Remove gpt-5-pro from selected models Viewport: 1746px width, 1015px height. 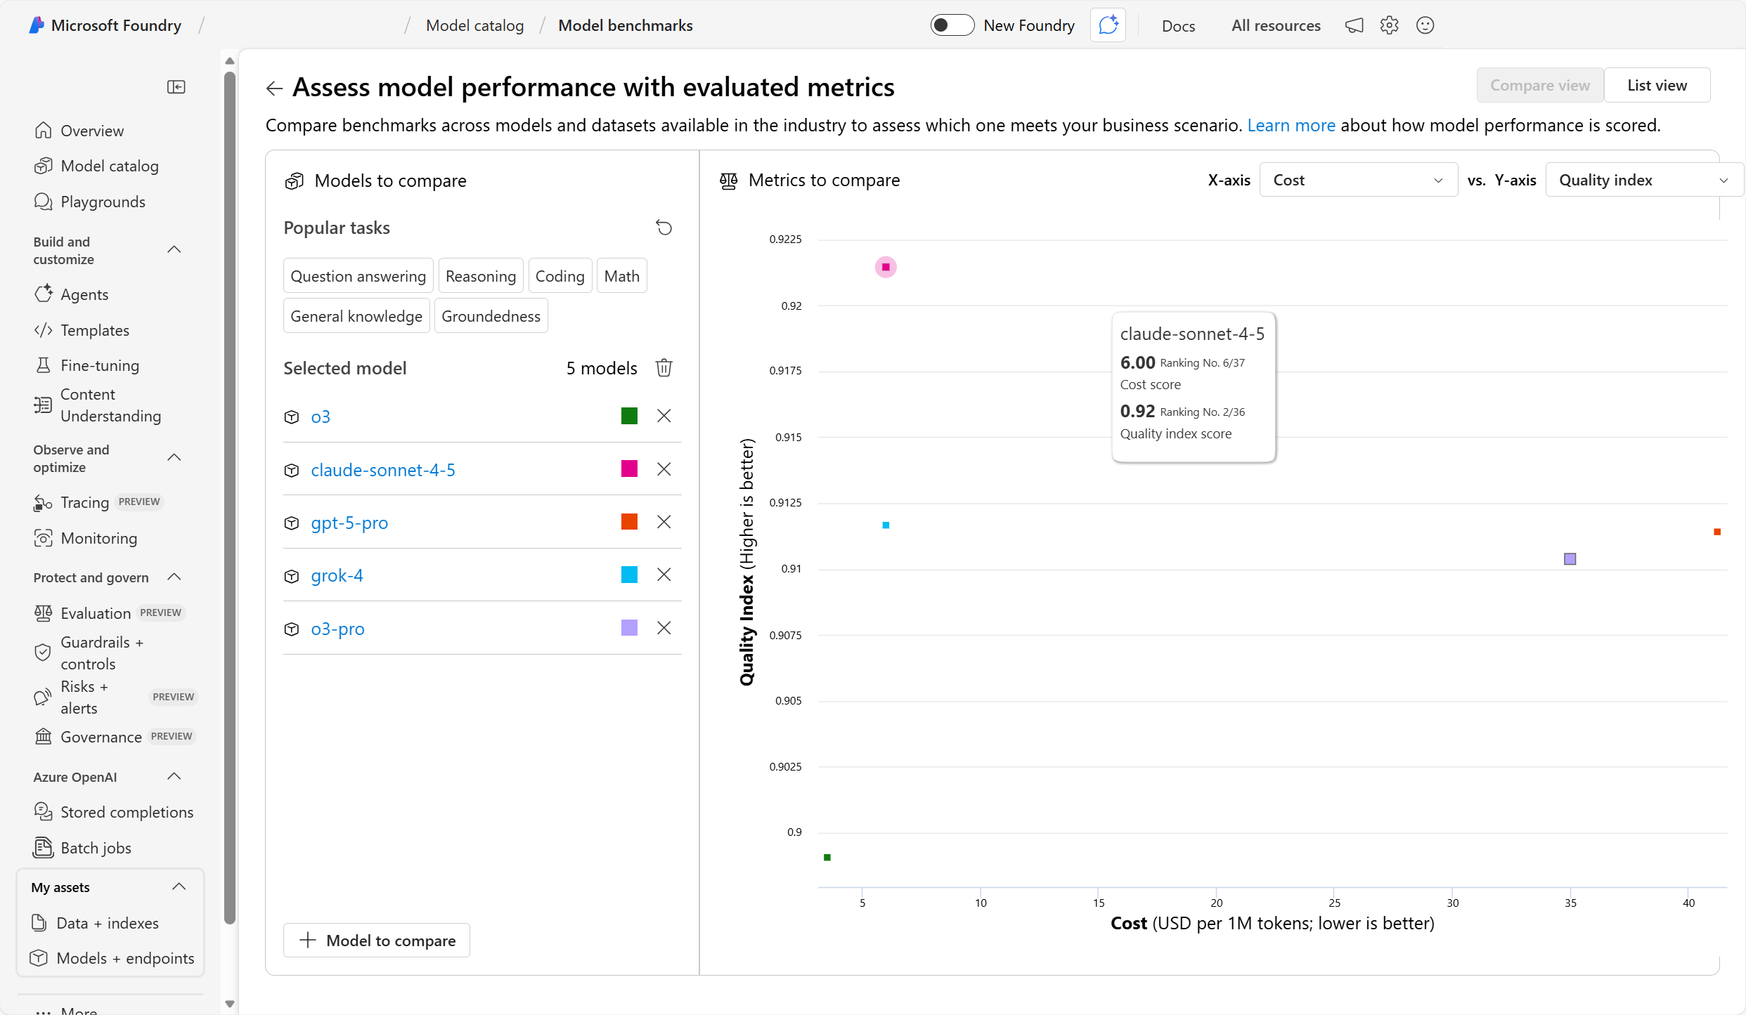coord(664,522)
